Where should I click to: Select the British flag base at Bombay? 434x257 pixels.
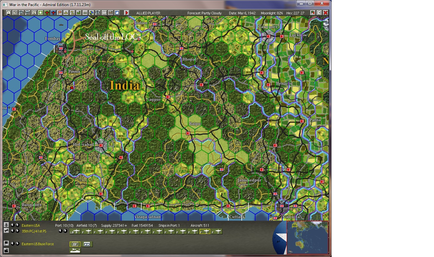[61, 48]
